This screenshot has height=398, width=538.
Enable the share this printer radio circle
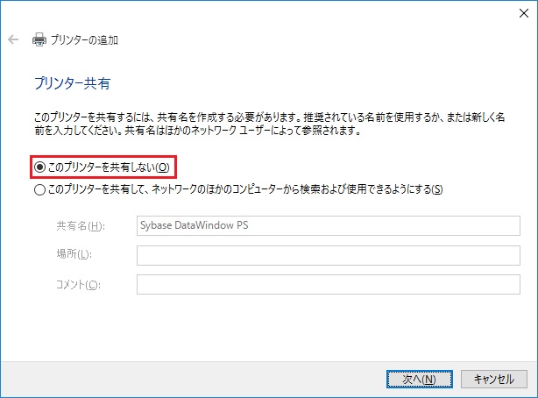(x=39, y=188)
